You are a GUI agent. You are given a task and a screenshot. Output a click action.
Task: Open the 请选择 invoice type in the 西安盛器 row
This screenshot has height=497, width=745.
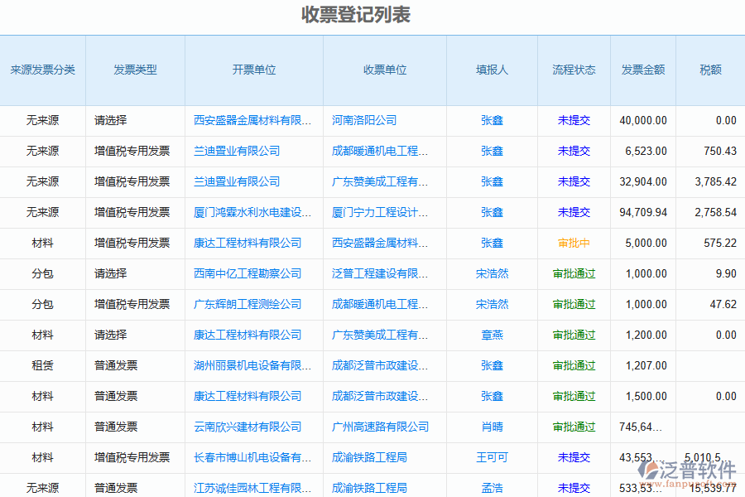111,120
